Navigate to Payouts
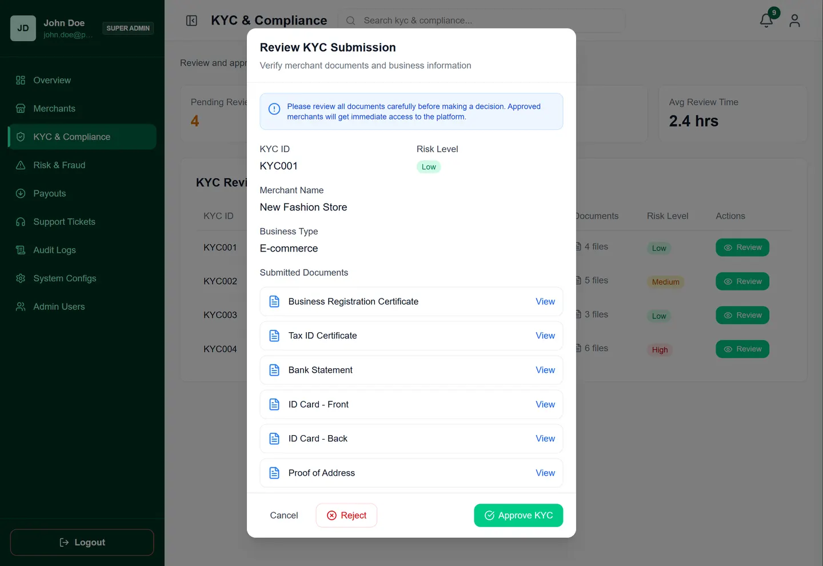Viewport: 823px width, 566px height. [x=82, y=193]
